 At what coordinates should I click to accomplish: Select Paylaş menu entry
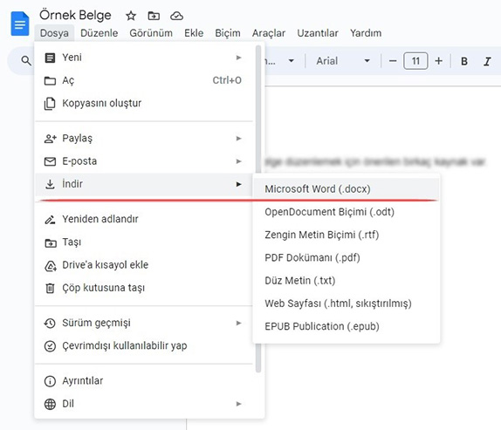point(144,139)
